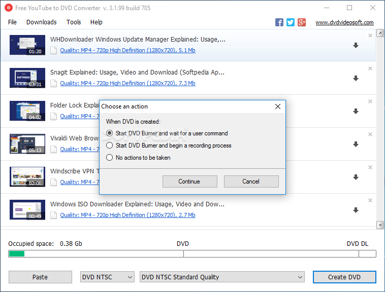385x292 pixels.
Task: Open www.dvdvideosoft.com link
Action: 344,22
